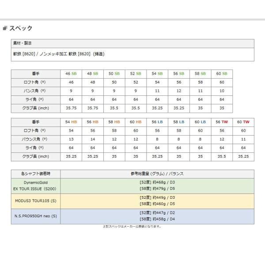Viewport: 265px width, 265px height.
Task: Click the 54 HB column header
Action: [71, 121]
